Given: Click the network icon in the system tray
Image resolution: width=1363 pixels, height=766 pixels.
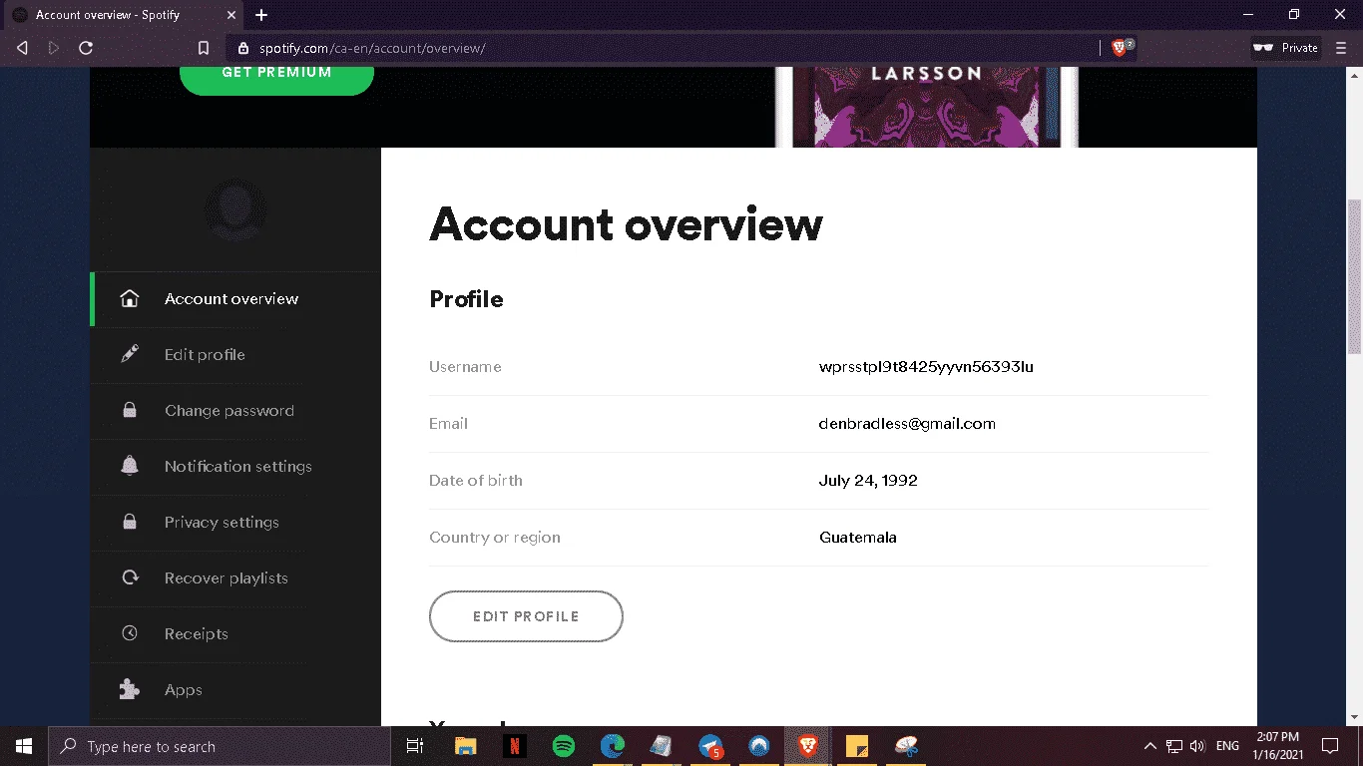Looking at the screenshot, I should tap(1174, 746).
